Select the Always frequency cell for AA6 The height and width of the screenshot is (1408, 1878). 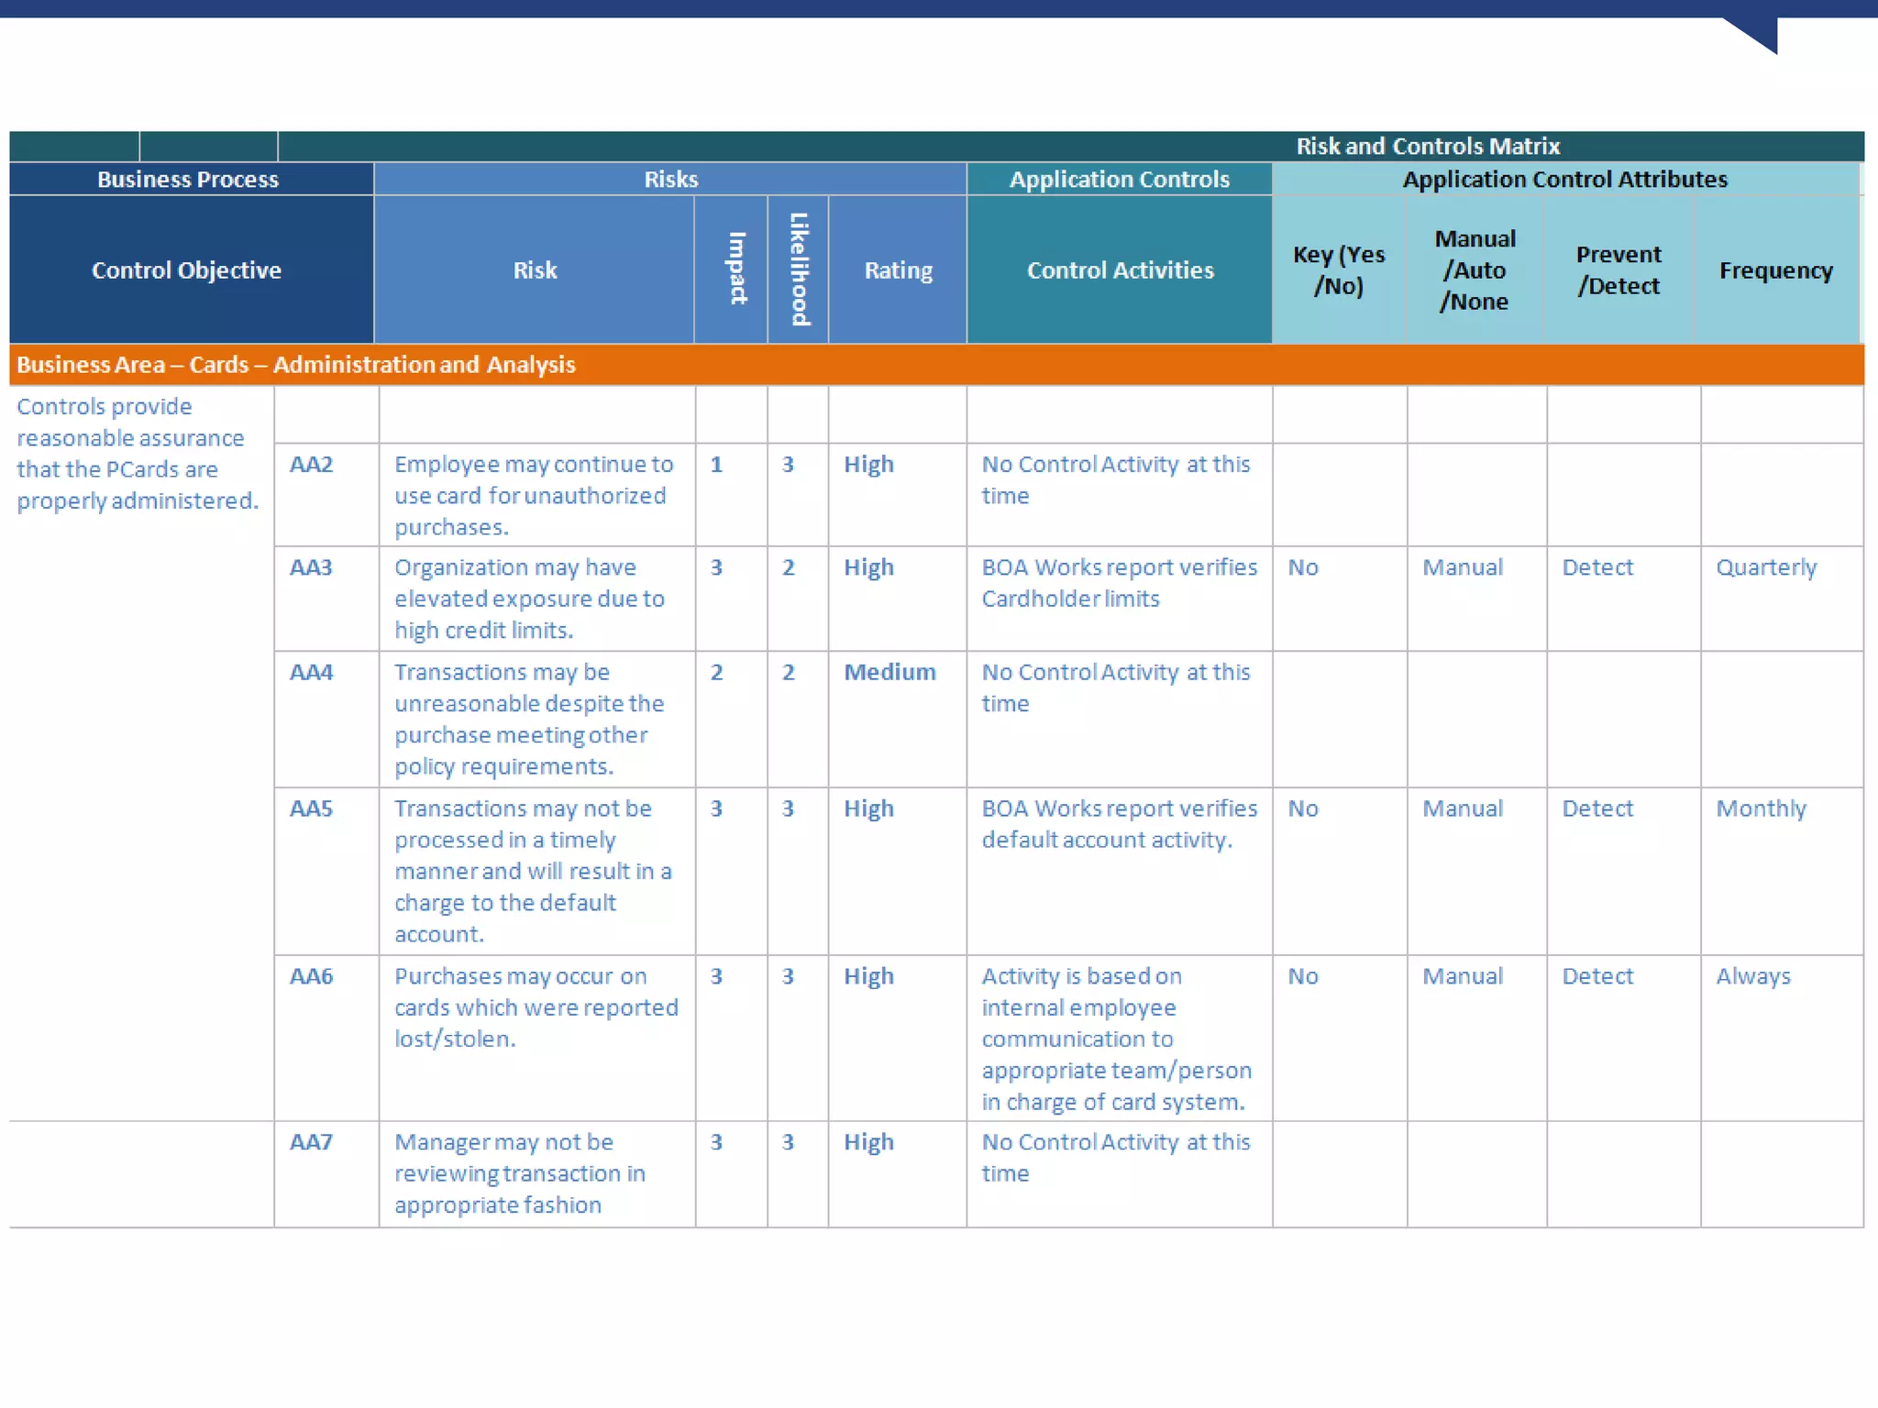point(1753,977)
